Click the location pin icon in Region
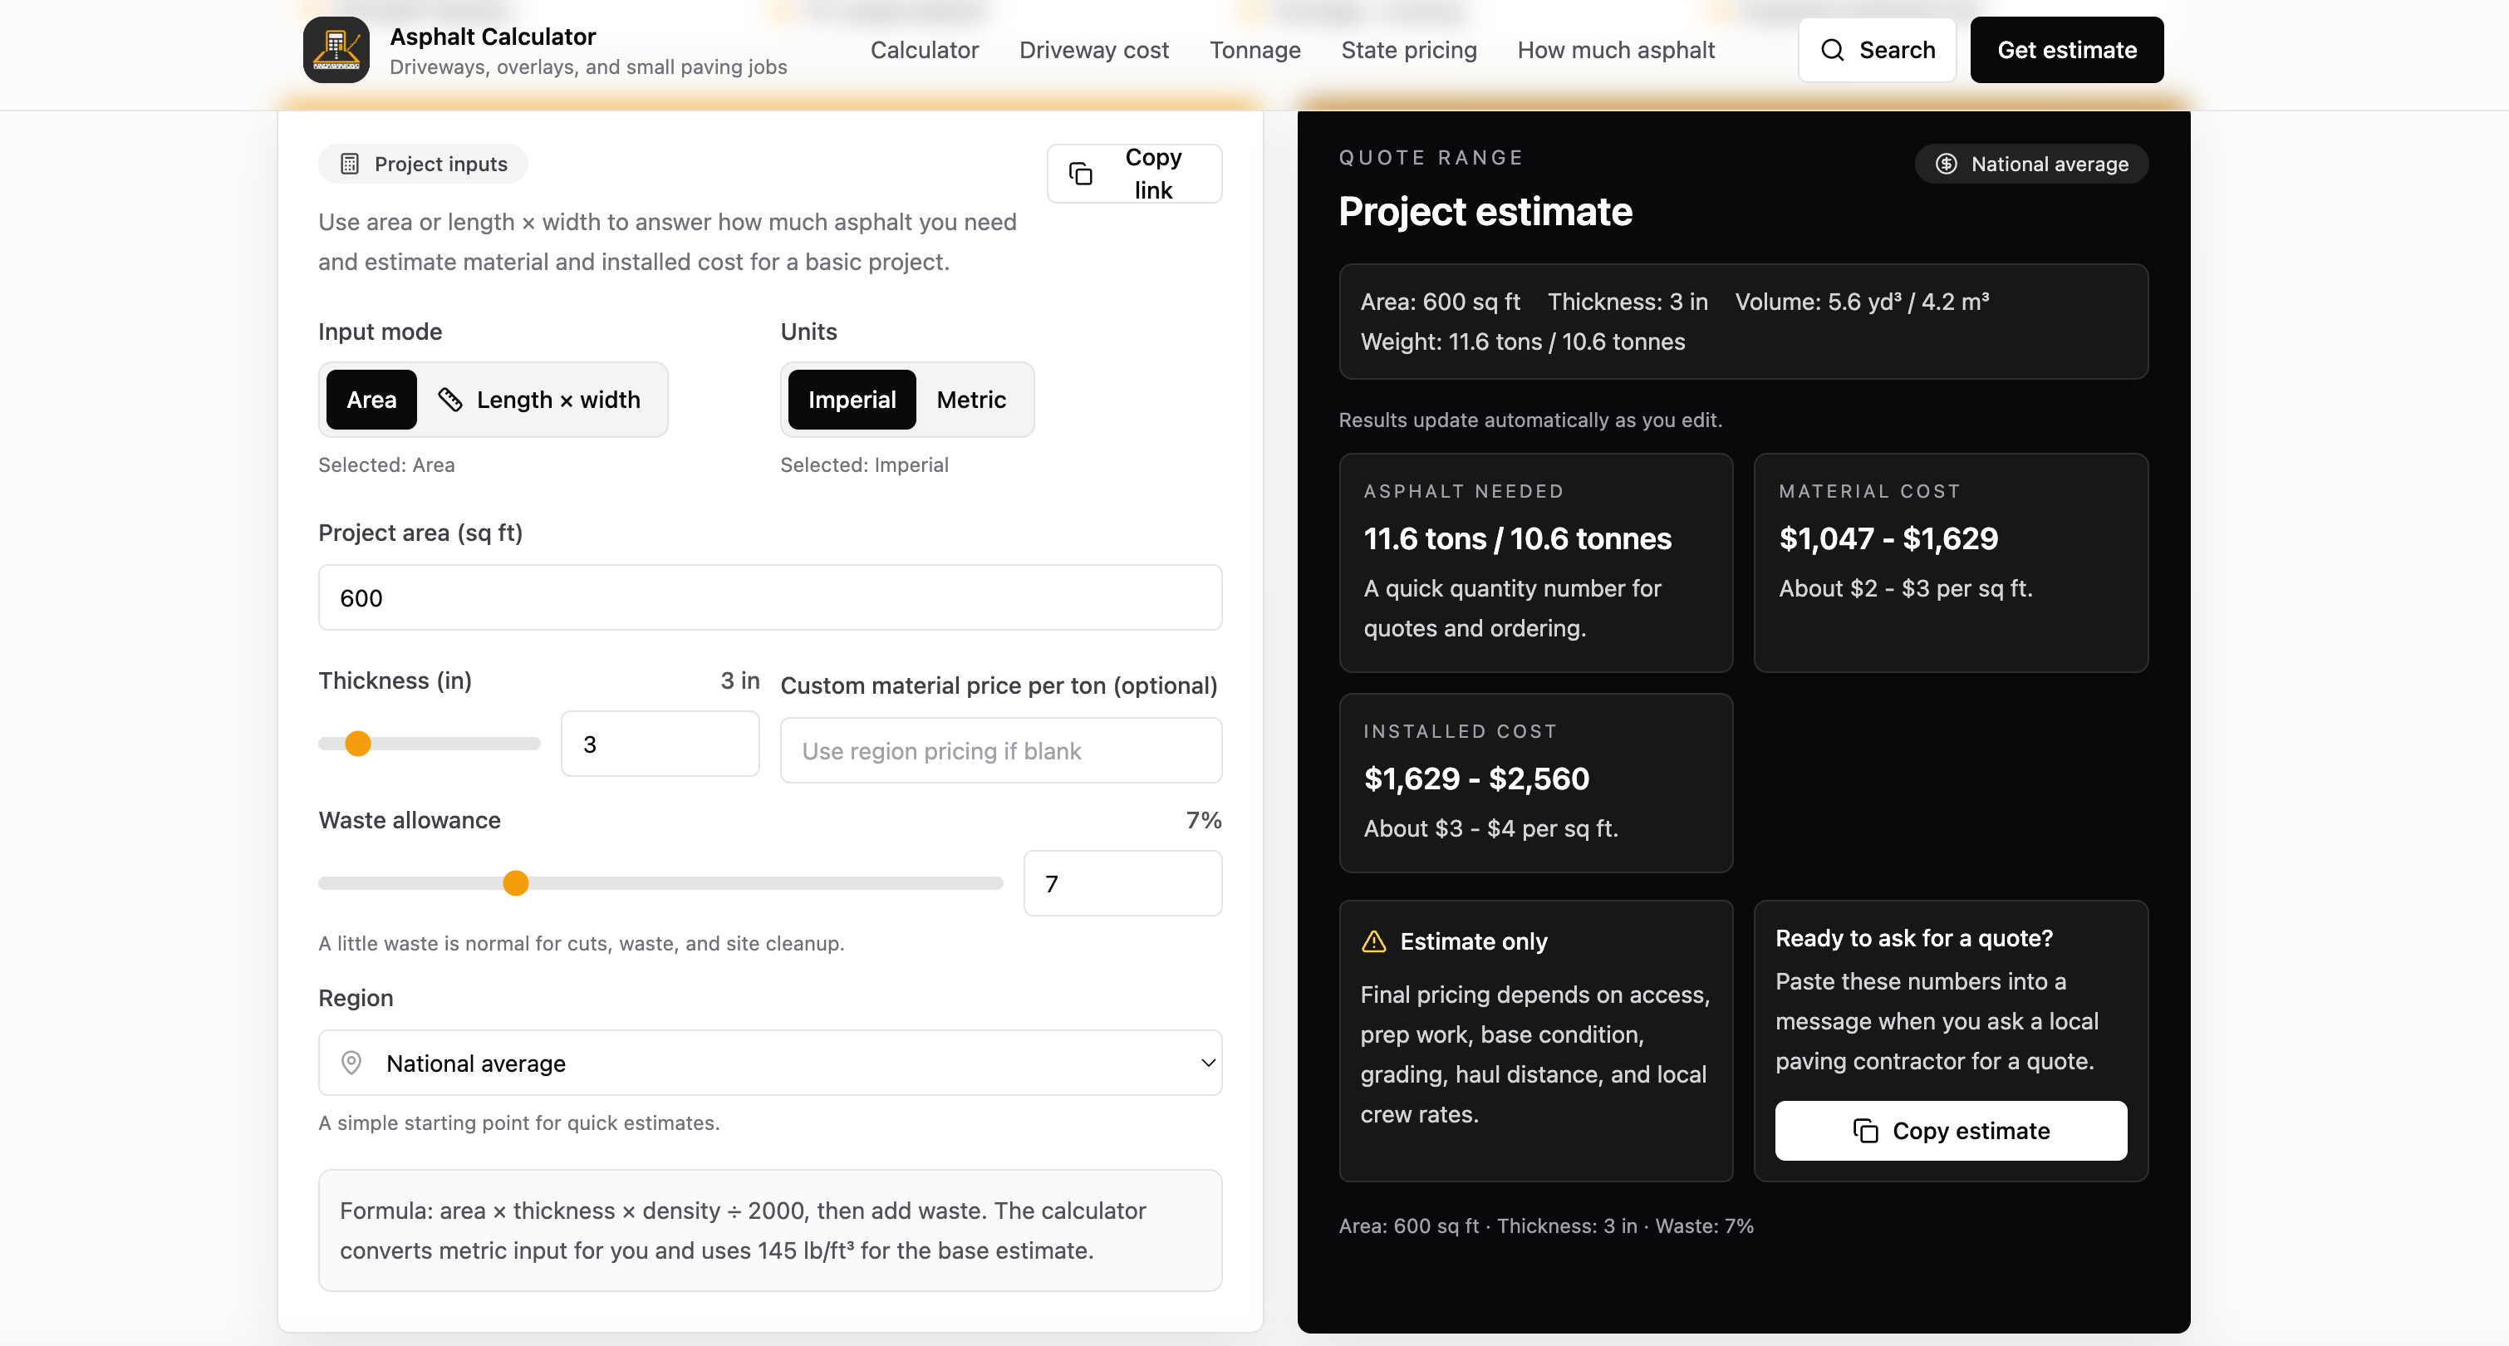The image size is (2509, 1346). [x=351, y=1063]
